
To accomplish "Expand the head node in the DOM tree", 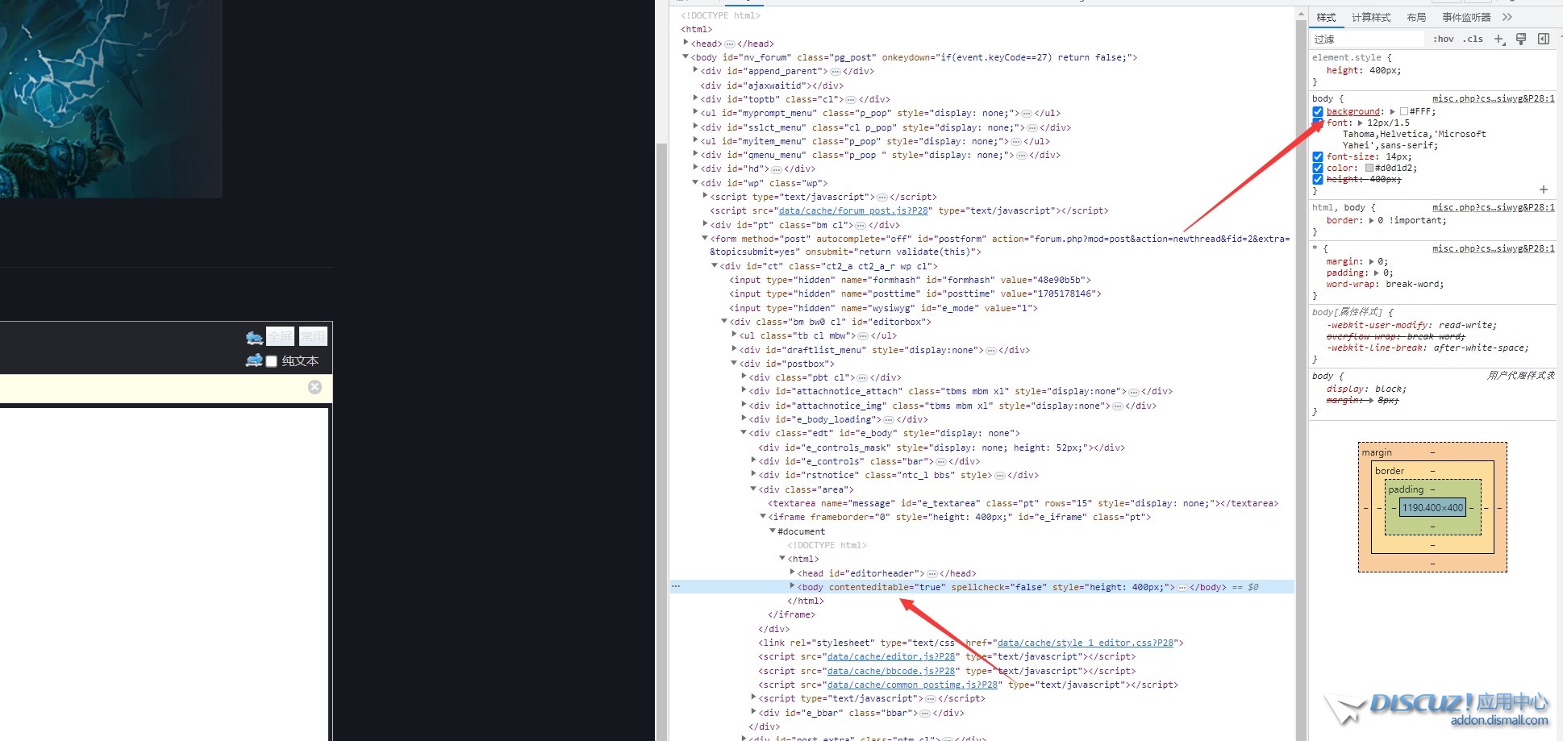I will [686, 44].
